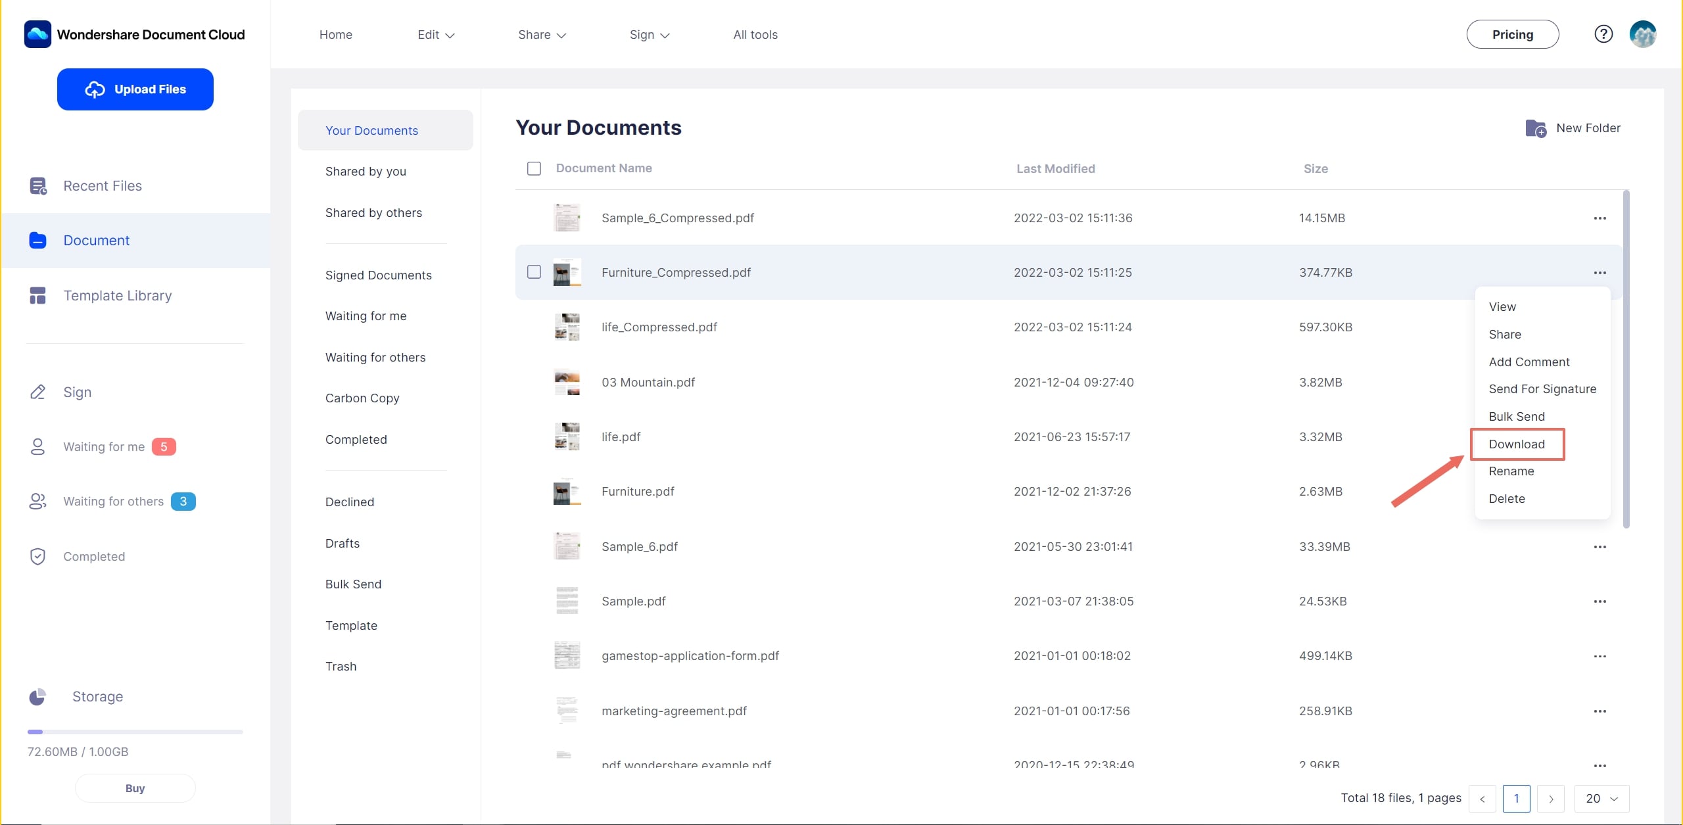Select Rename from context menu
Image resolution: width=1683 pixels, height=825 pixels.
tap(1510, 470)
